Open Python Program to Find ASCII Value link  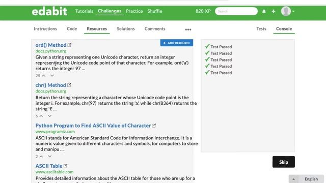93,126
